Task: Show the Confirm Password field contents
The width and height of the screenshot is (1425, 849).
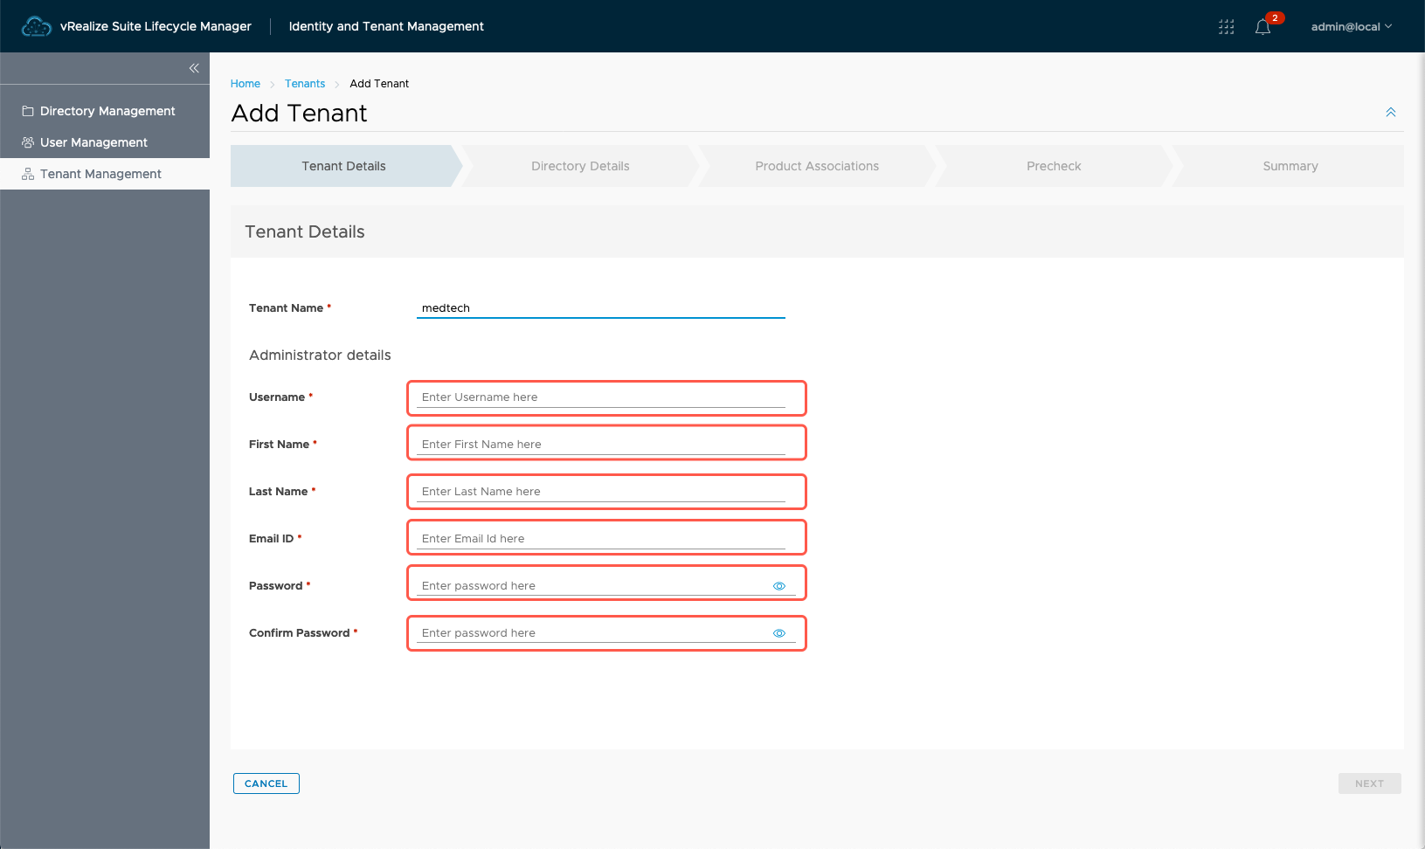Action: (x=779, y=633)
